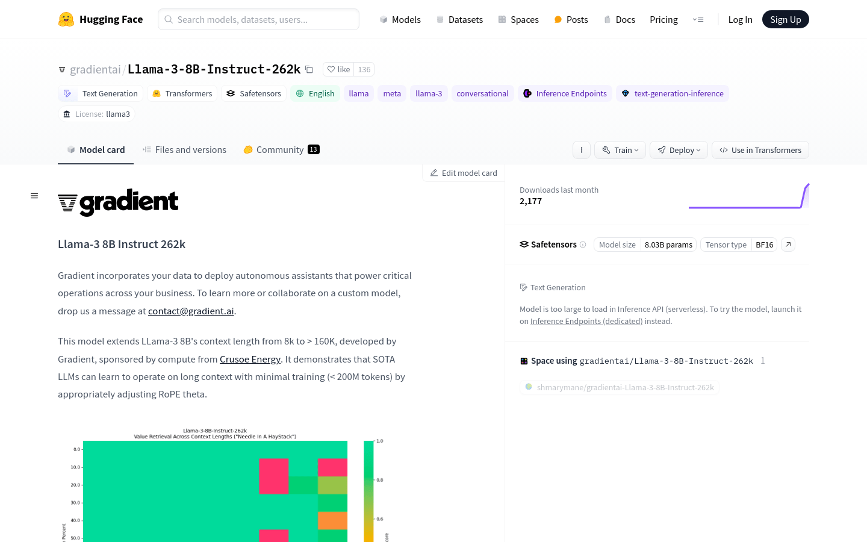This screenshot has height=542, width=867.
Task: Open the three-dot model options menu
Action: [582, 150]
